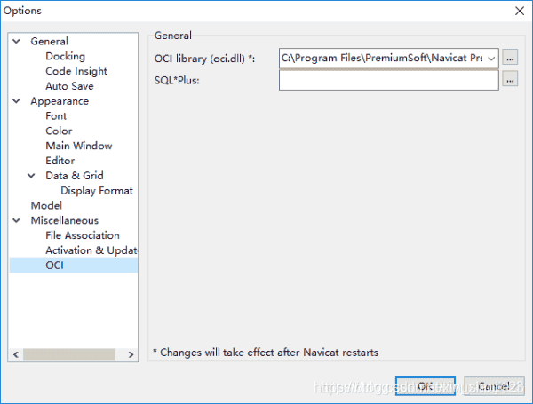Open Main Window settings
This screenshot has height=404, width=533.
tap(79, 146)
